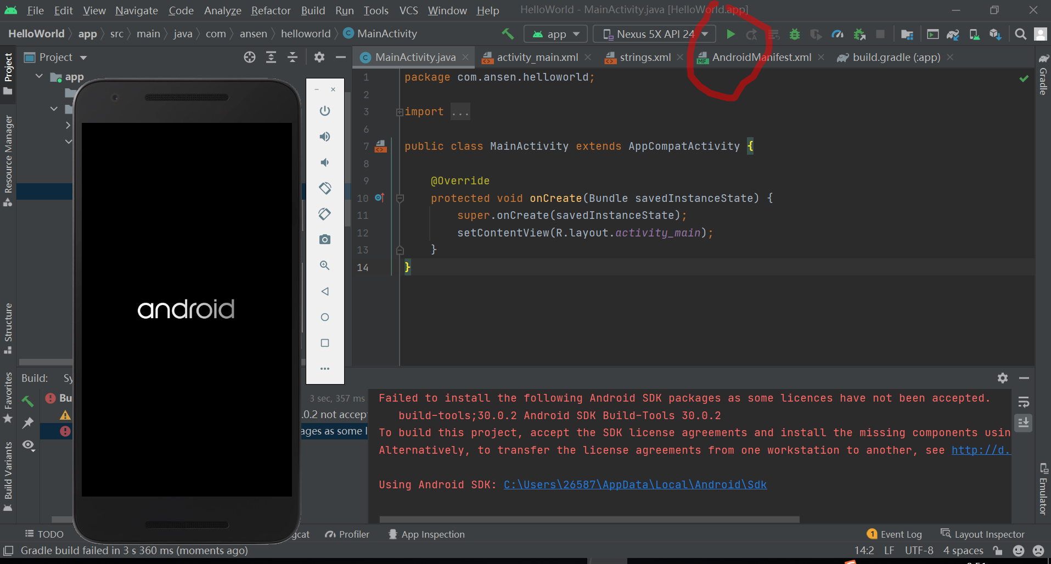
Task: Run the app with the green play button
Action: (730, 34)
